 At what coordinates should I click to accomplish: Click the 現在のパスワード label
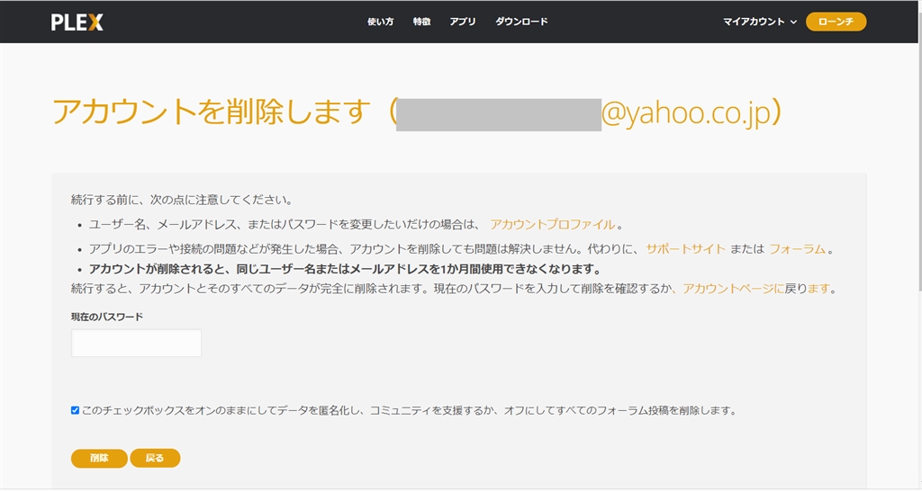(107, 317)
